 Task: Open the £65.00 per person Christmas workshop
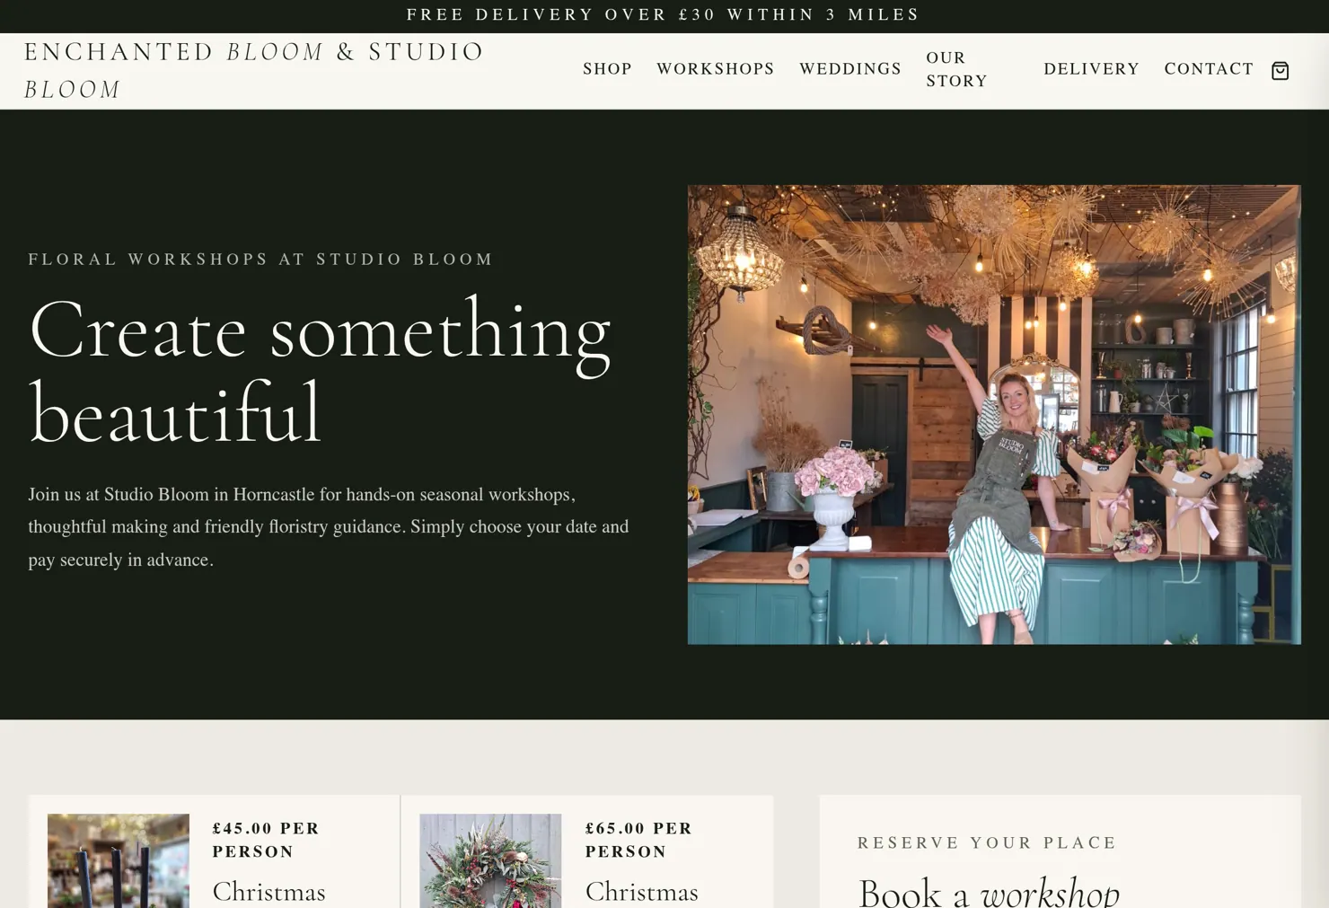pos(641,892)
